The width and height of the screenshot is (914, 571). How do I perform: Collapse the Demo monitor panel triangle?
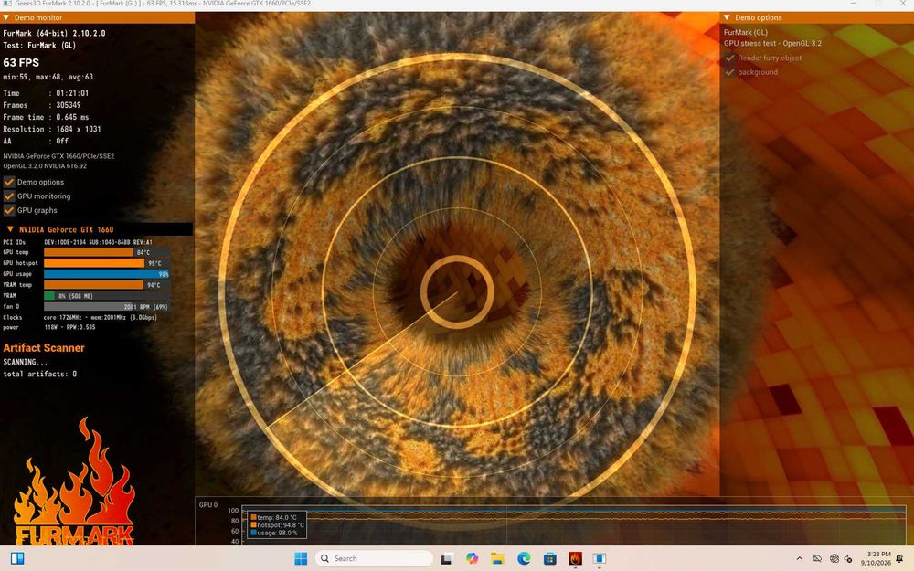pyautogui.click(x=6, y=17)
